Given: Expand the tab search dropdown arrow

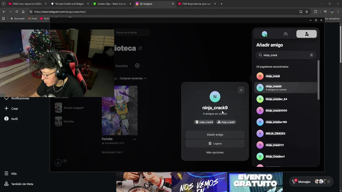Looking at the screenshot, I should [3, 4].
